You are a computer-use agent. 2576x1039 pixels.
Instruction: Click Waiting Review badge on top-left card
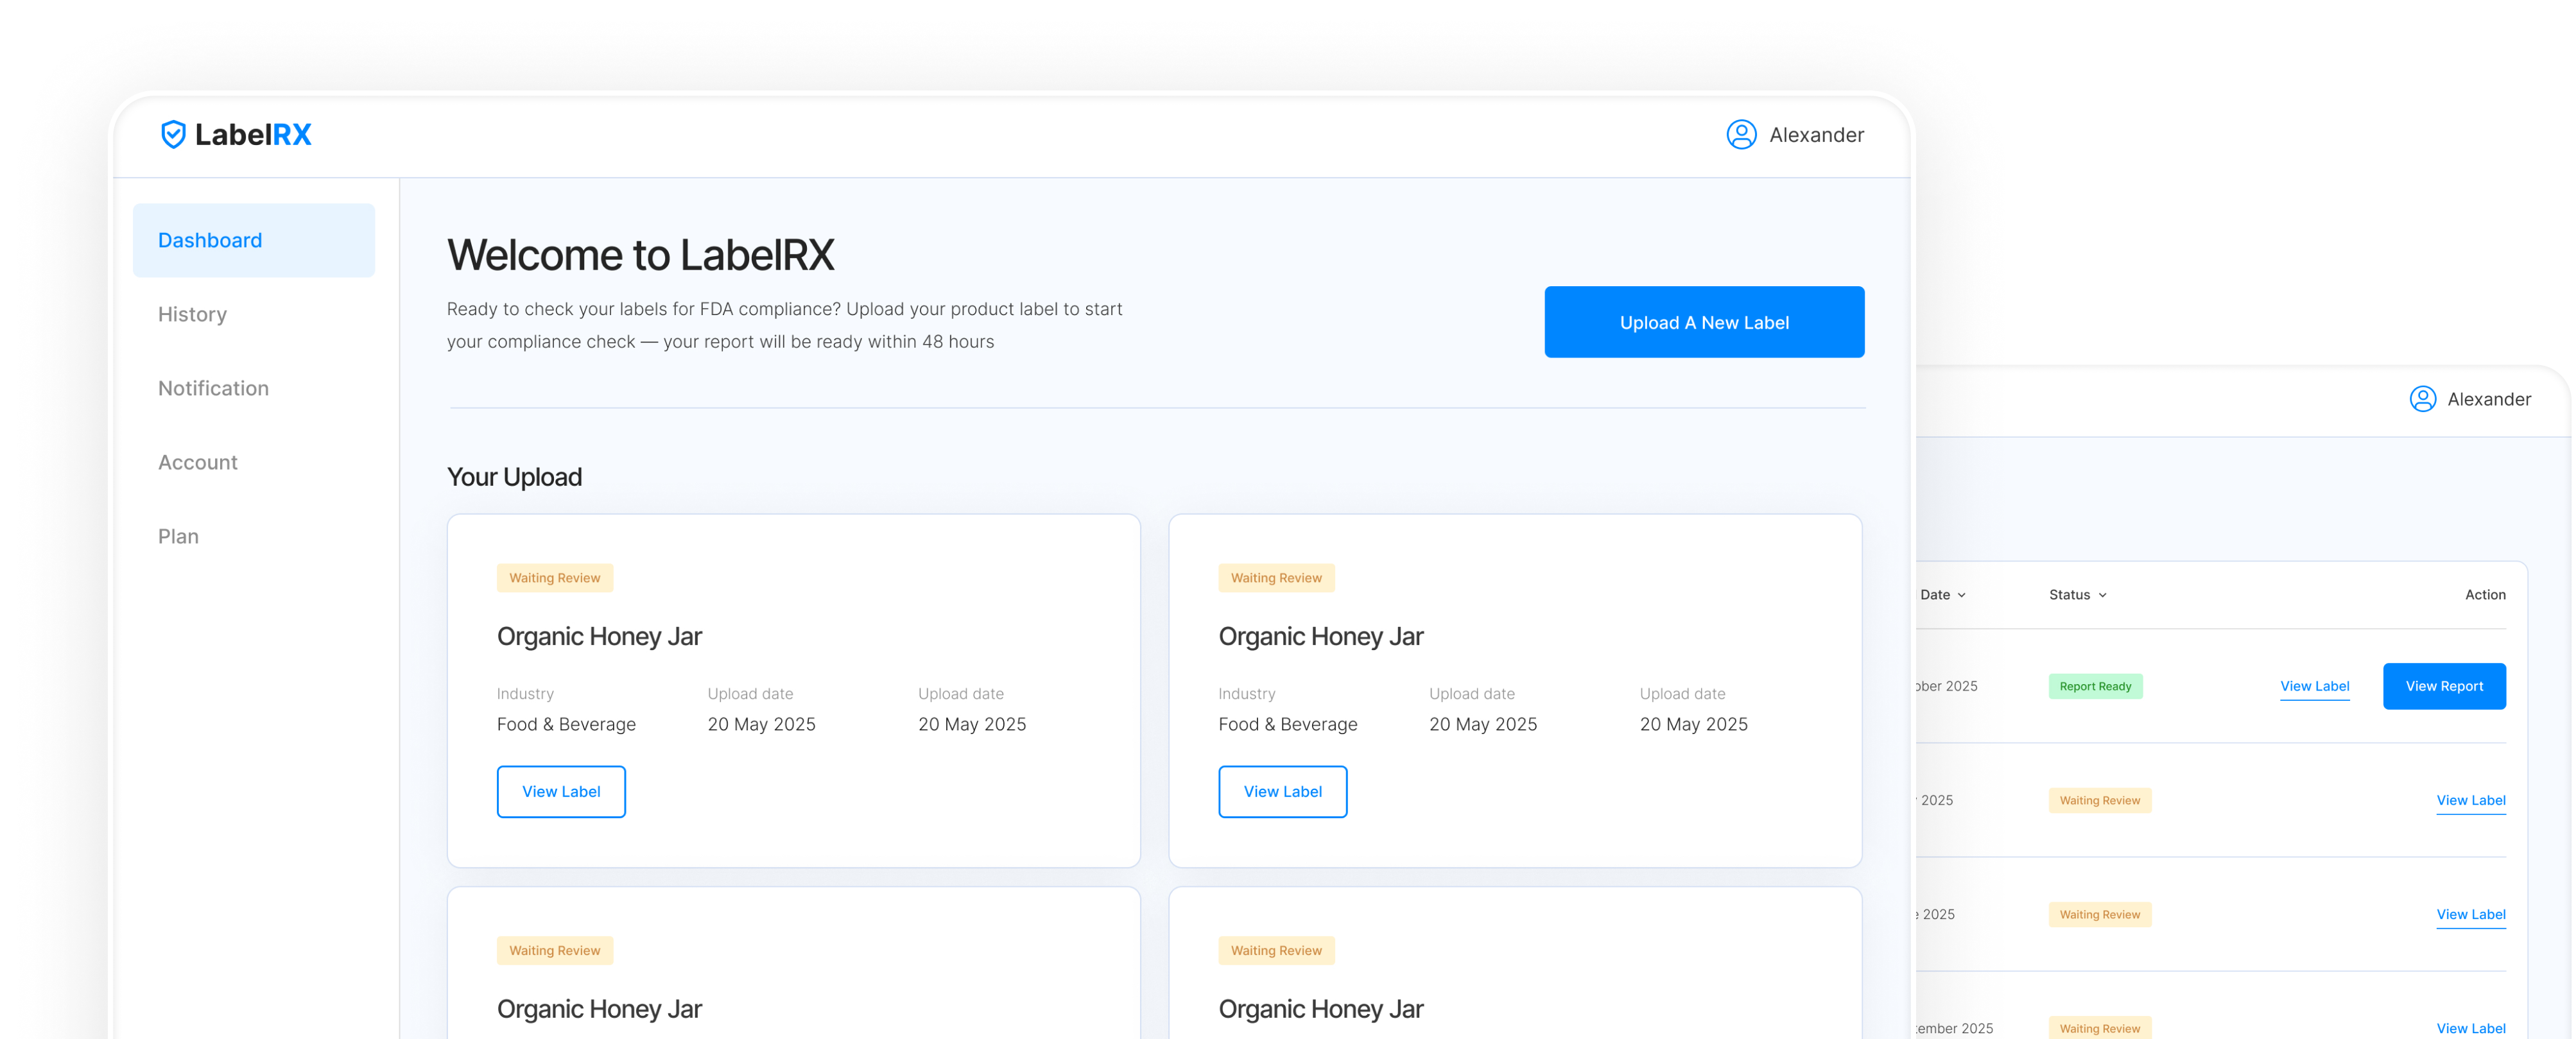pos(554,578)
